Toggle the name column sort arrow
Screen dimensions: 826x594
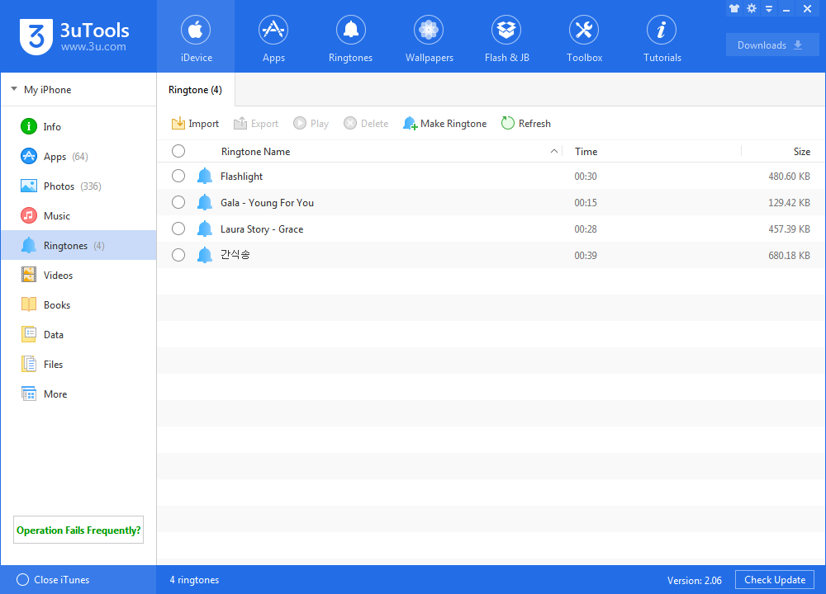(x=553, y=151)
